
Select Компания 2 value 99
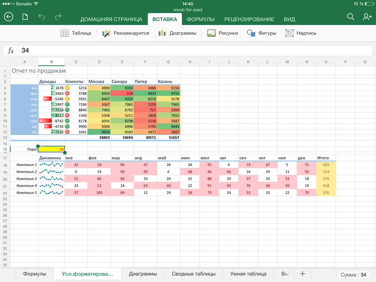click(x=146, y=172)
